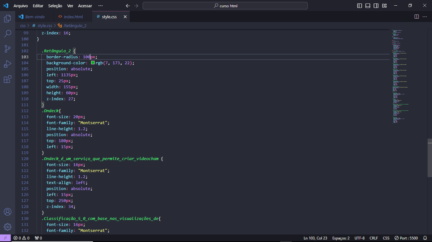
Task: Open the Accounts menu icon
Action: [x=8, y=212]
